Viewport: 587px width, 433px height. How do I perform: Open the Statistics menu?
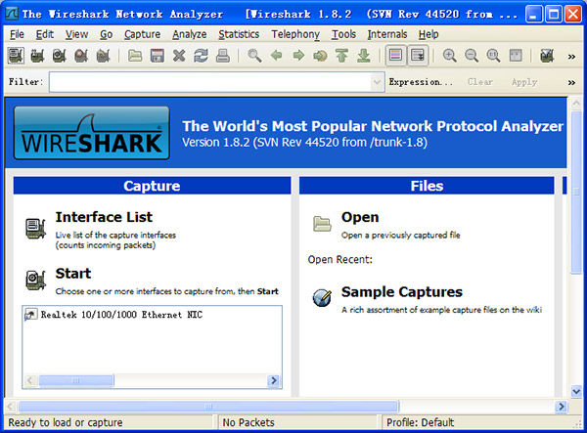click(239, 34)
